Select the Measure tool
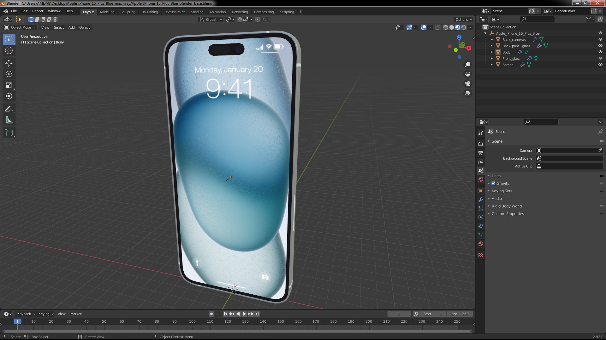Viewport: 606px width, 340px height. [x=9, y=120]
